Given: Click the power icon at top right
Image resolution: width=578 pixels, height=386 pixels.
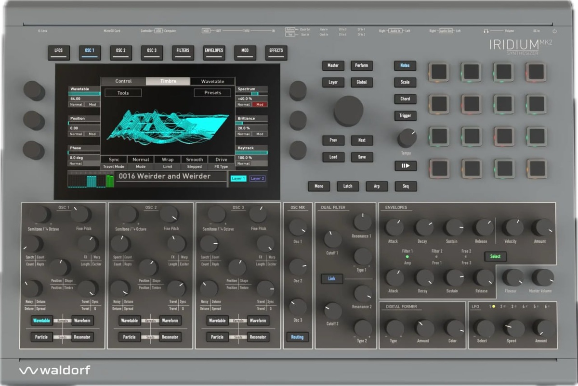Looking at the screenshot, I should (x=554, y=31).
